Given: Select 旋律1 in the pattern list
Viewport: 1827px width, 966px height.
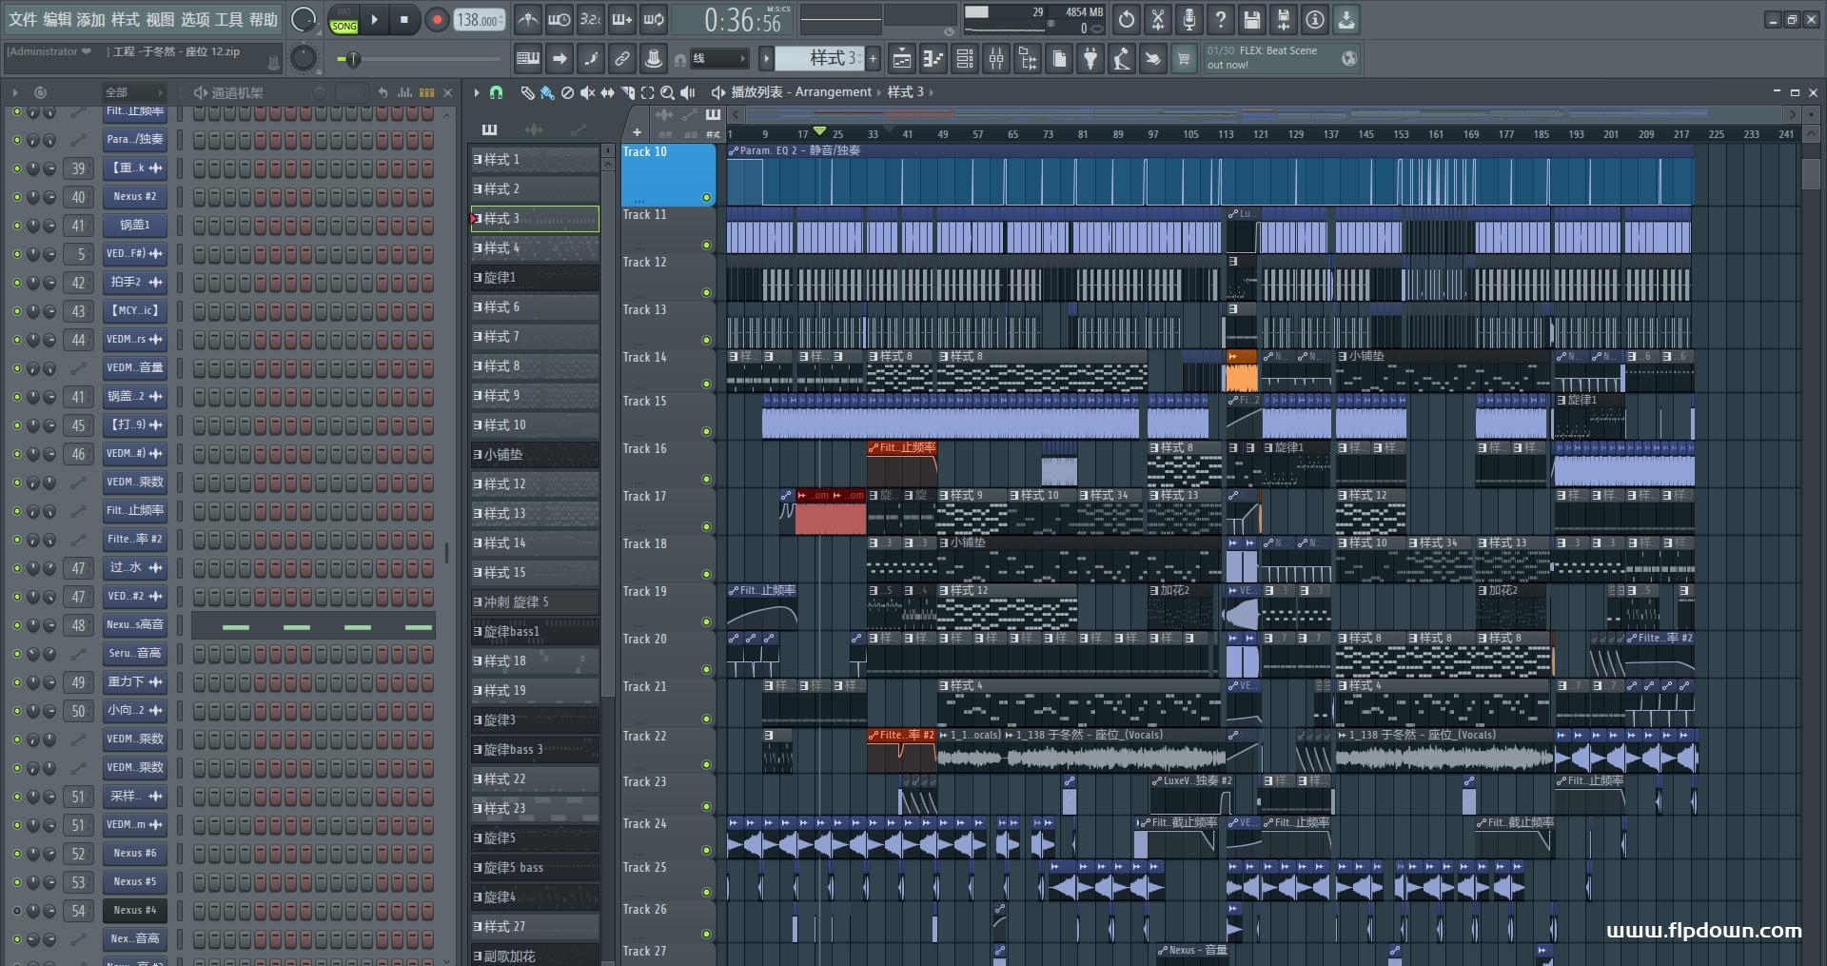Looking at the screenshot, I should pos(535,278).
